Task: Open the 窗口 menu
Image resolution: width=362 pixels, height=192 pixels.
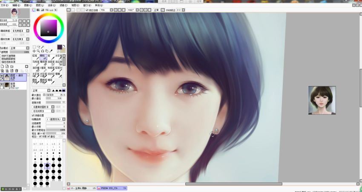Action: click(87, 5)
